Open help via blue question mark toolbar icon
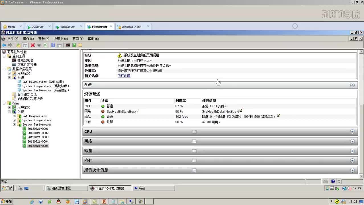 (53, 45)
